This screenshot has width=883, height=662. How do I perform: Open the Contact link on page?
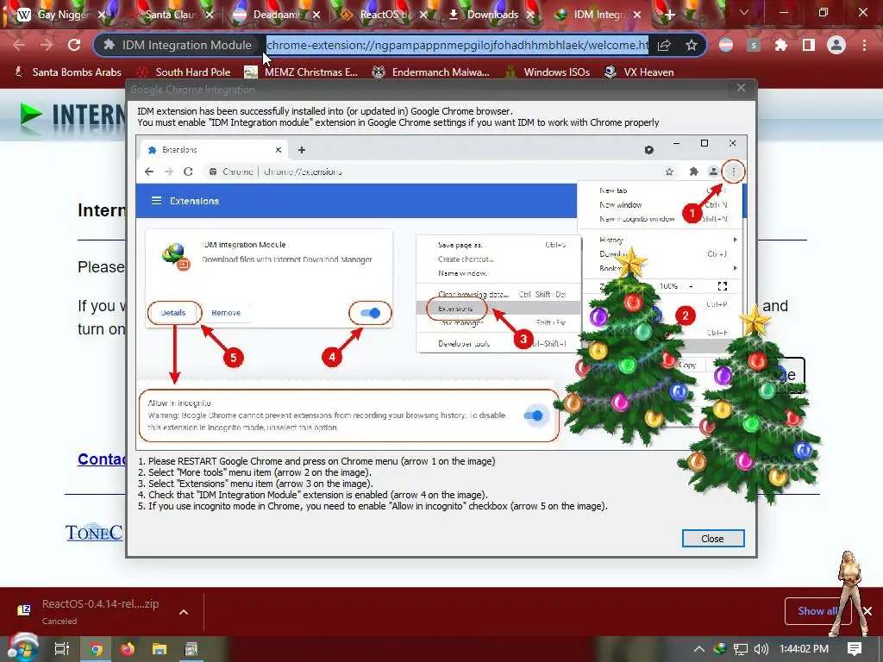[102, 459]
